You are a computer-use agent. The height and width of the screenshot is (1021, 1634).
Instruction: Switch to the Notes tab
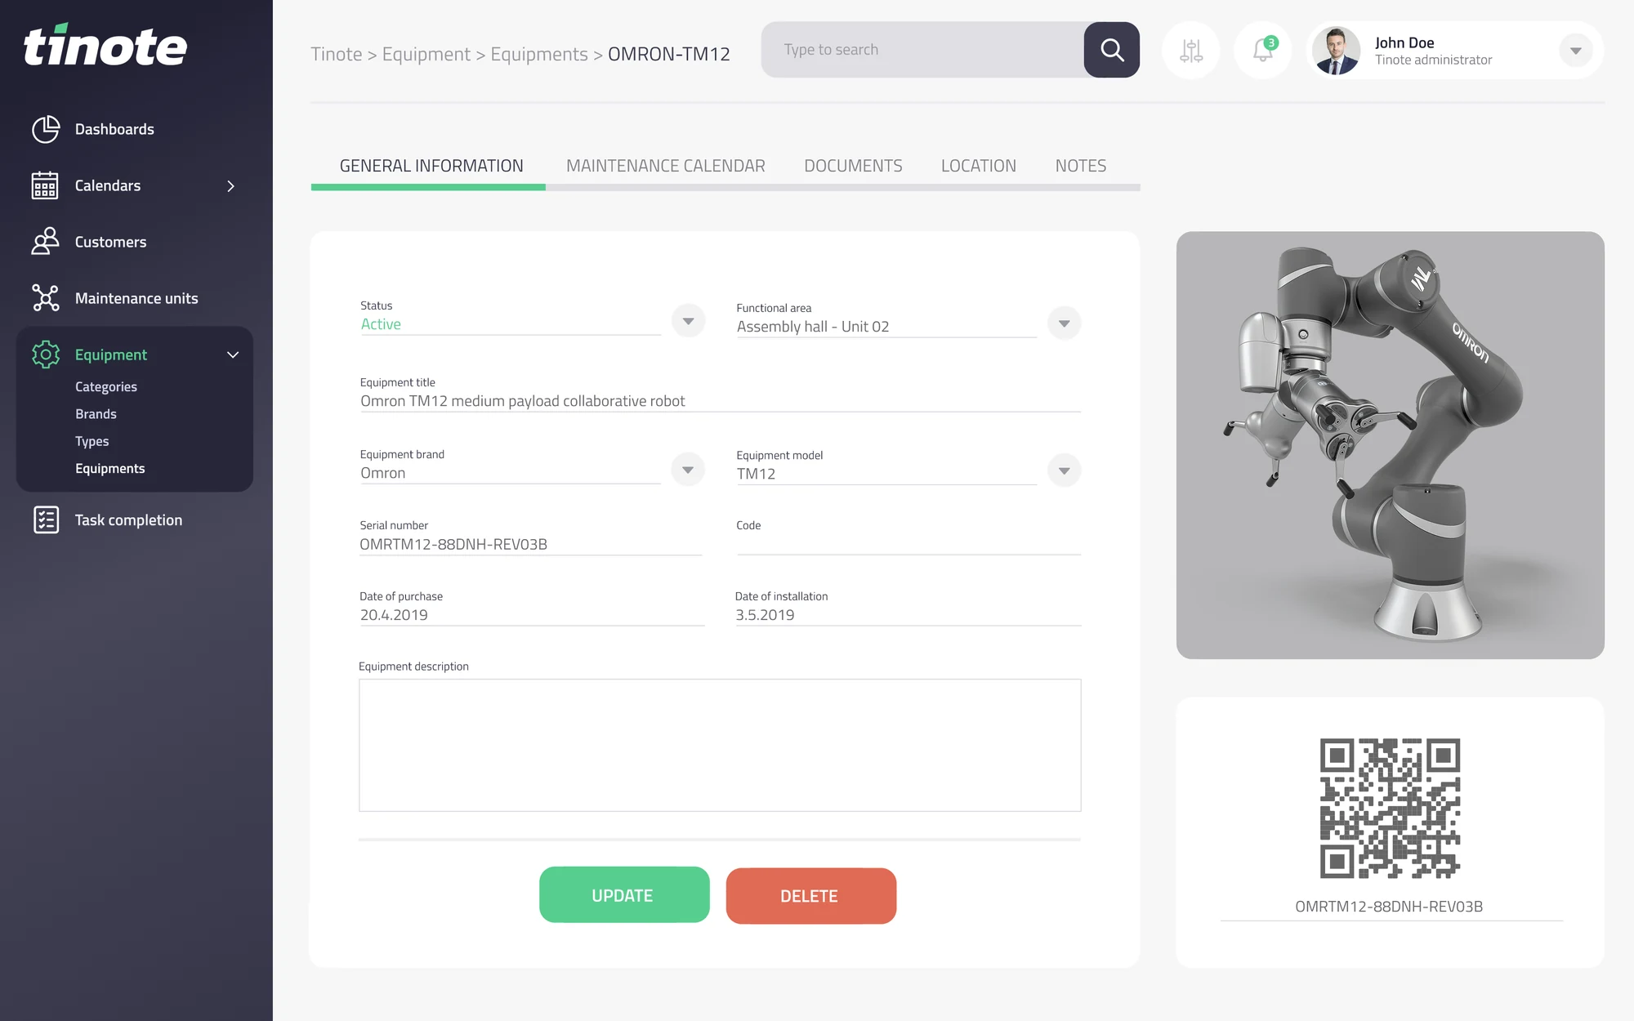(1080, 166)
